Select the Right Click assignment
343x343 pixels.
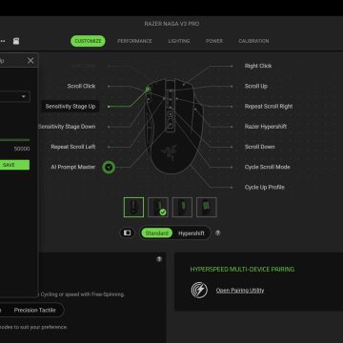click(258, 66)
